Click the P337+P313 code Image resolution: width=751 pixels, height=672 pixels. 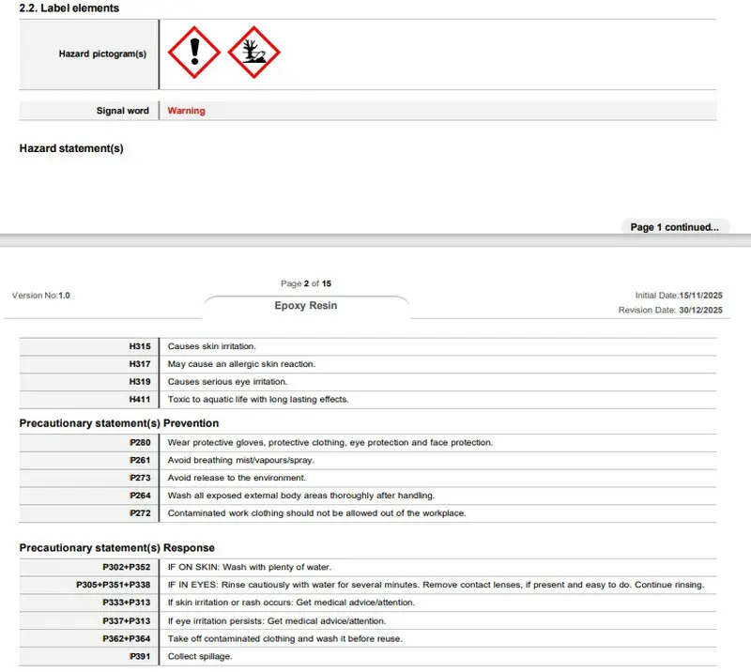pos(127,621)
